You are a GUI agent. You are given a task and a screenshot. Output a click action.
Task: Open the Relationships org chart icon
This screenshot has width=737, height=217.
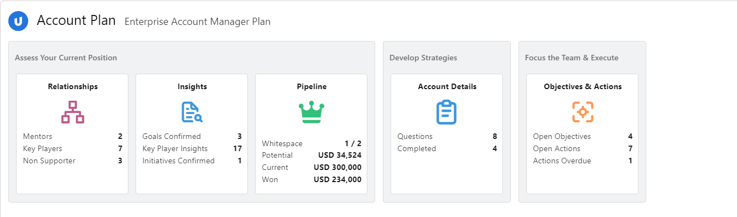72,112
